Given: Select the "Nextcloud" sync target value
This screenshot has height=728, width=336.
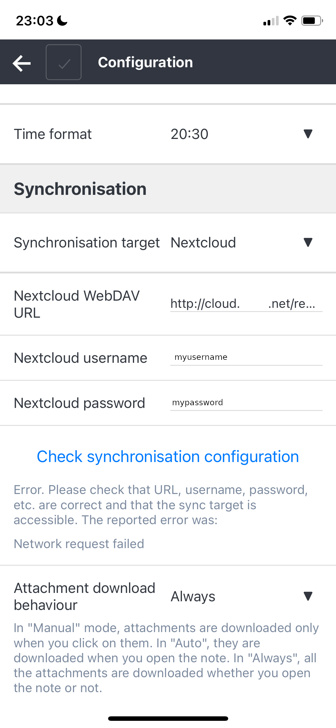Looking at the screenshot, I should click(203, 243).
